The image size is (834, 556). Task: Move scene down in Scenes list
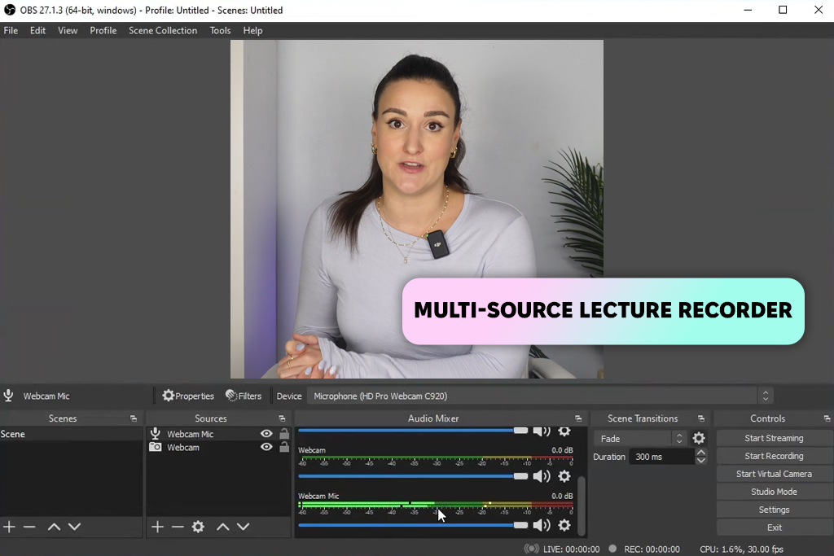pos(74,527)
